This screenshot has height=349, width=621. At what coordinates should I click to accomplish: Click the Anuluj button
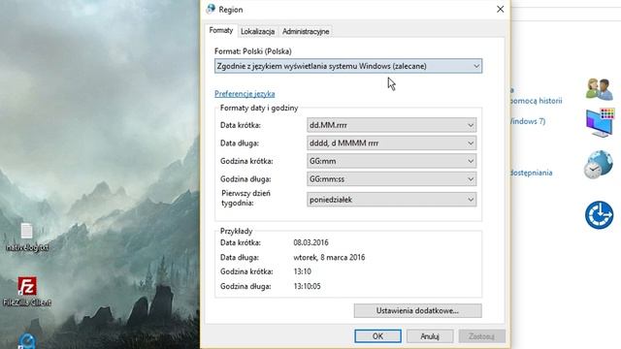tap(430, 336)
